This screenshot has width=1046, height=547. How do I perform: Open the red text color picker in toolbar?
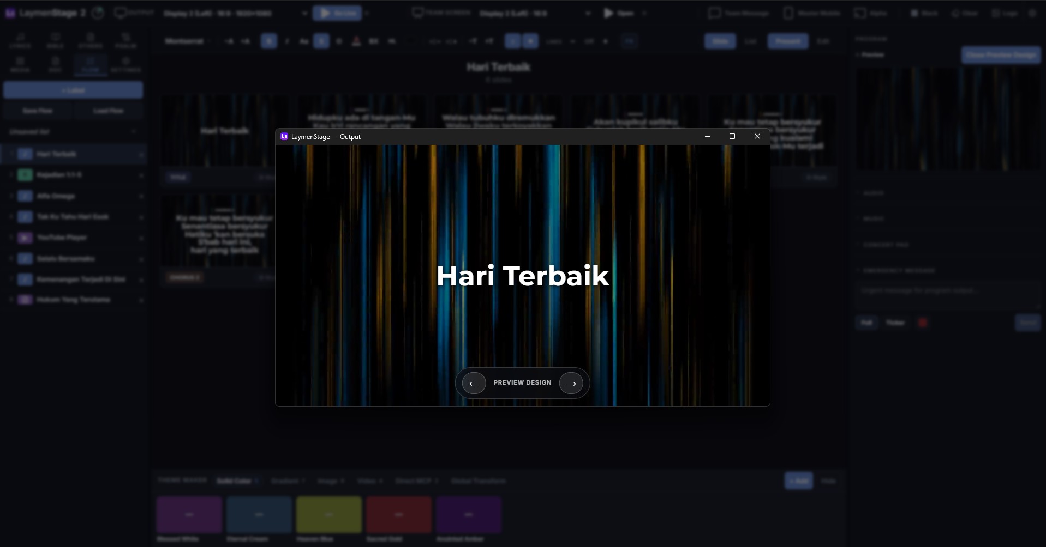(356, 41)
